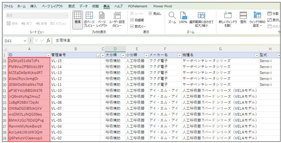This screenshot has width=281, height=143.
Task: Select cell with ID RarvnkMyNykBwq9
Action: click(x=29, y=126)
